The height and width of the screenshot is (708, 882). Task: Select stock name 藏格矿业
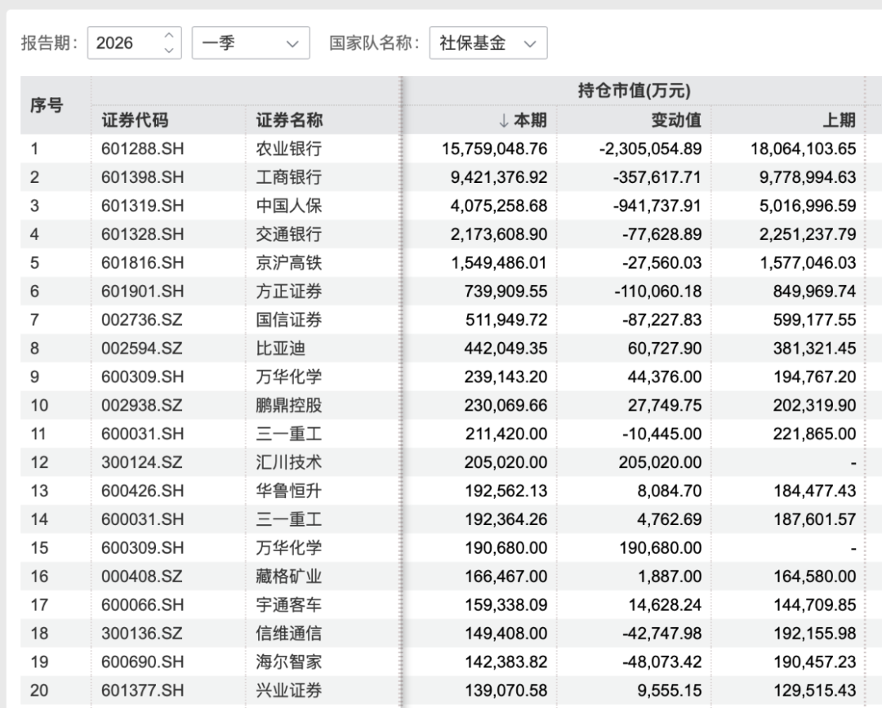[x=289, y=577]
